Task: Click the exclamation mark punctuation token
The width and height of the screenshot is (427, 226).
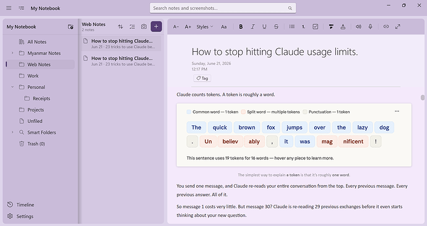Action: [x=376, y=141]
